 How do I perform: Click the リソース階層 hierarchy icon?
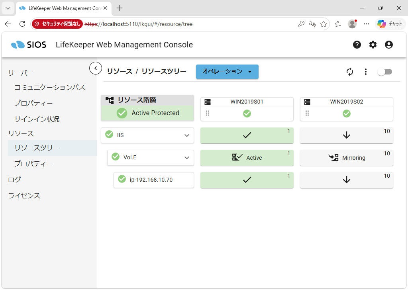pos(110,100)
